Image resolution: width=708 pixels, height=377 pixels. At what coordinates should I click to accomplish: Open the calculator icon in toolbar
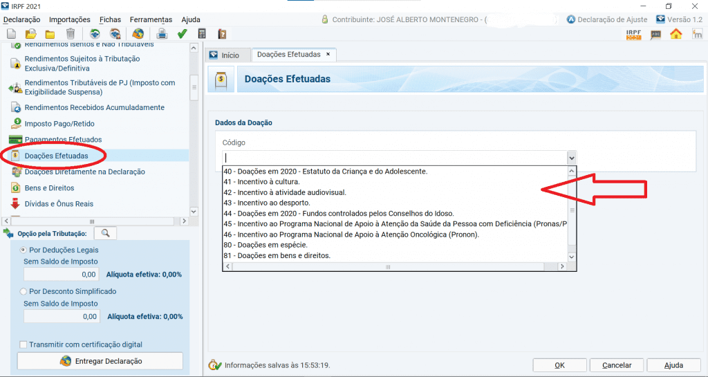coord(202,33)
